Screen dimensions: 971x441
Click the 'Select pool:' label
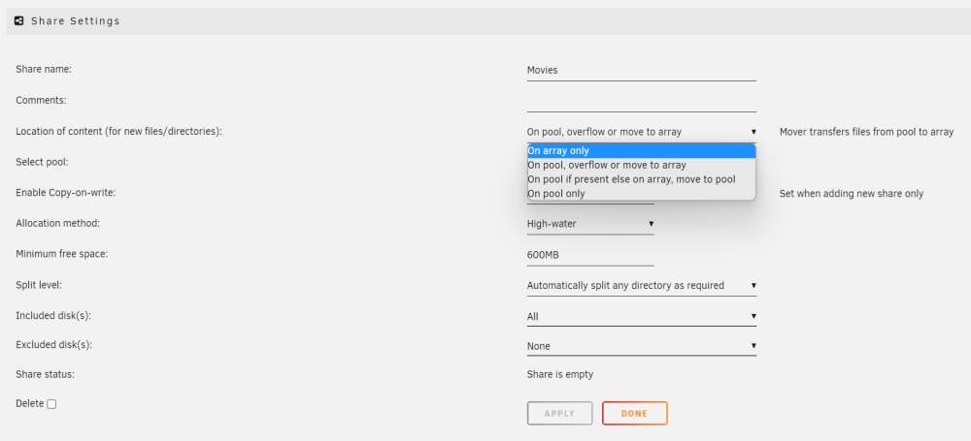[42, 162]
